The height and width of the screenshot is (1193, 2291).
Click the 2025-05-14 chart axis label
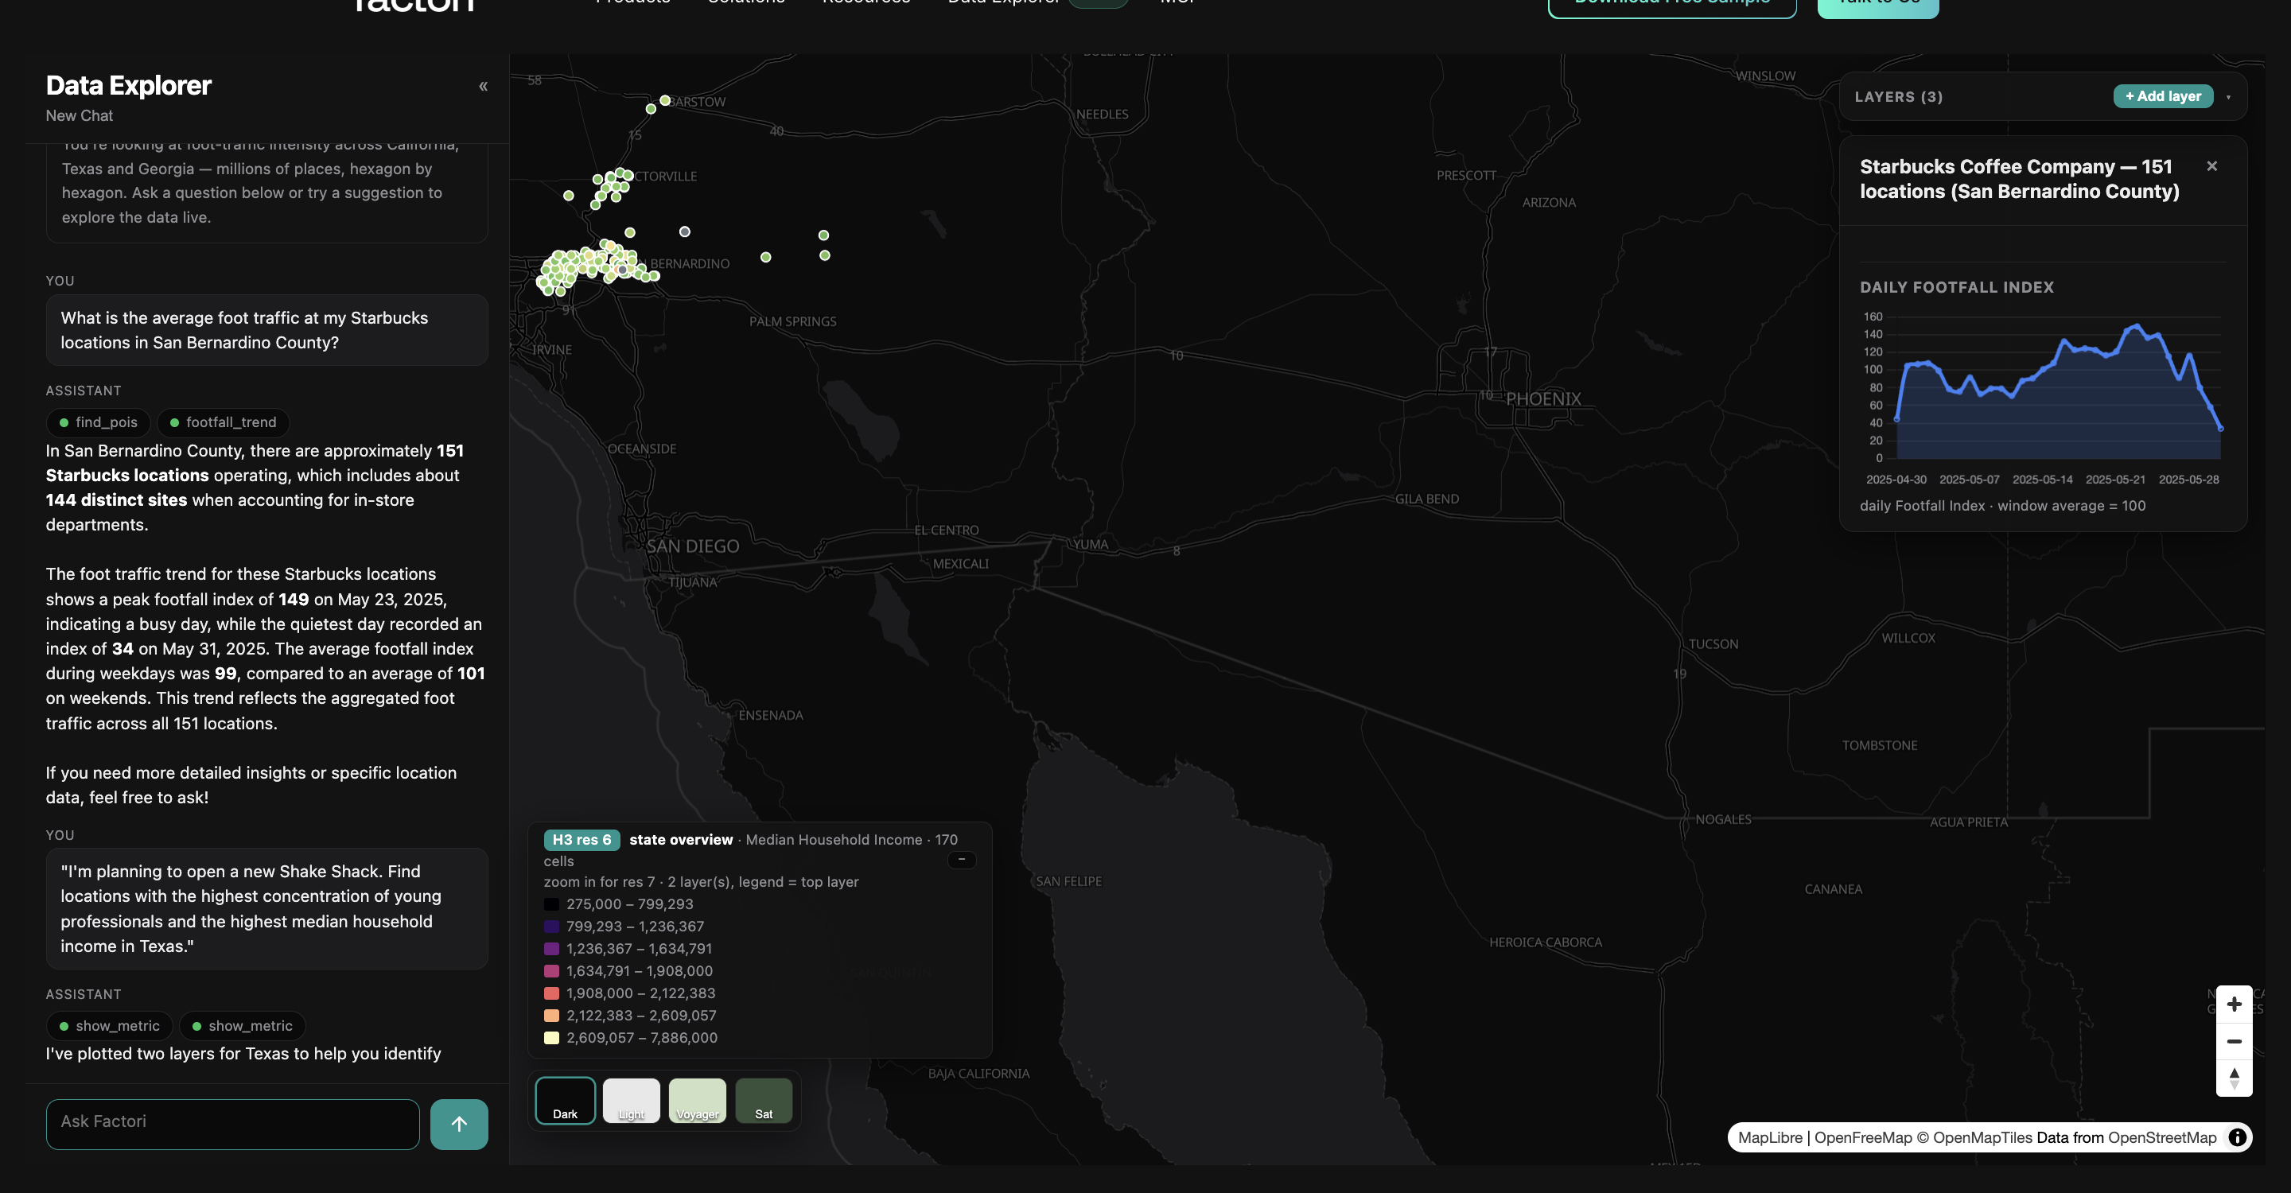(2042, 479)
